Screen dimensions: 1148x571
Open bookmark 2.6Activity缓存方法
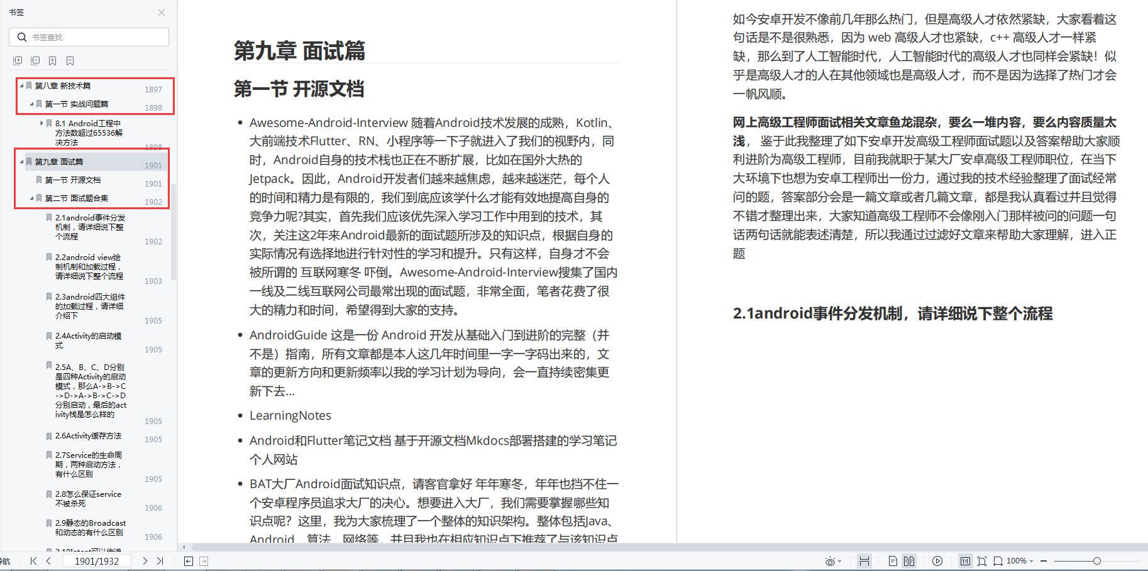point(88,435)
